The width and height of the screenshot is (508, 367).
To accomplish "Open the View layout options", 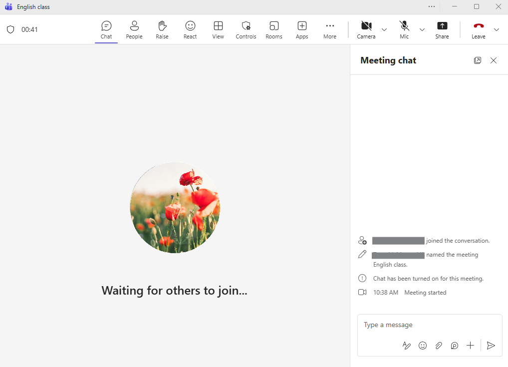I will [x=218, y=30].
